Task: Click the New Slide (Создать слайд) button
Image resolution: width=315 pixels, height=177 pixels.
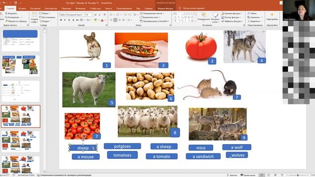Action: tap(34, 18)
